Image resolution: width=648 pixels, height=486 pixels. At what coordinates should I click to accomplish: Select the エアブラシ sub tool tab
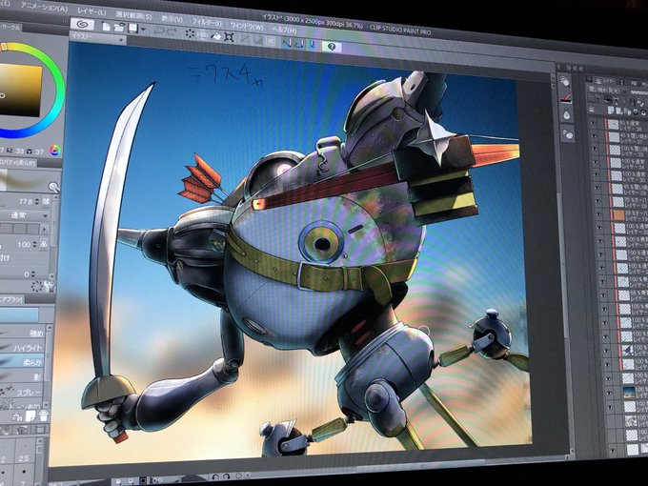point(11,299)
